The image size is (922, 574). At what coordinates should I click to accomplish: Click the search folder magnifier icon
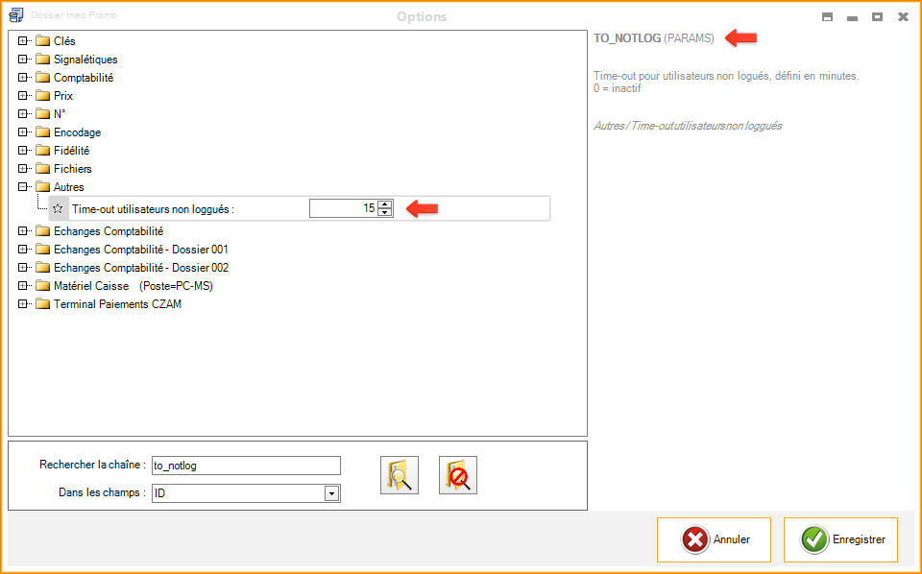point(400,475)
